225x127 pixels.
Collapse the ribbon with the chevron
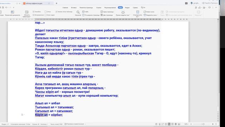tap(216, 7)
